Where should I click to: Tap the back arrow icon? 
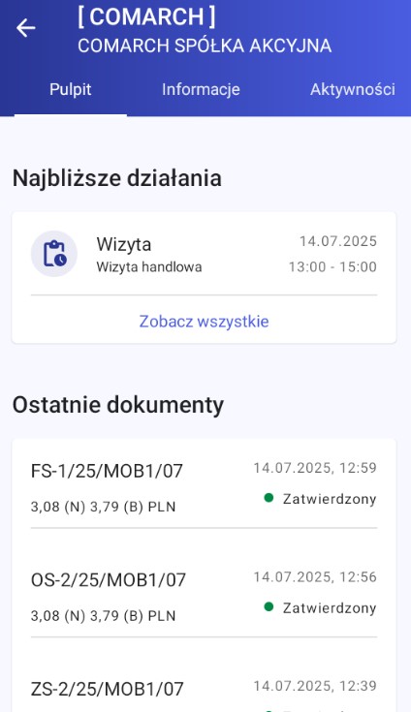[x=26, y=28]
